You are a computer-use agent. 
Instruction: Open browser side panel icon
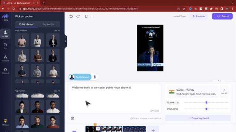(x=222, y=9)
